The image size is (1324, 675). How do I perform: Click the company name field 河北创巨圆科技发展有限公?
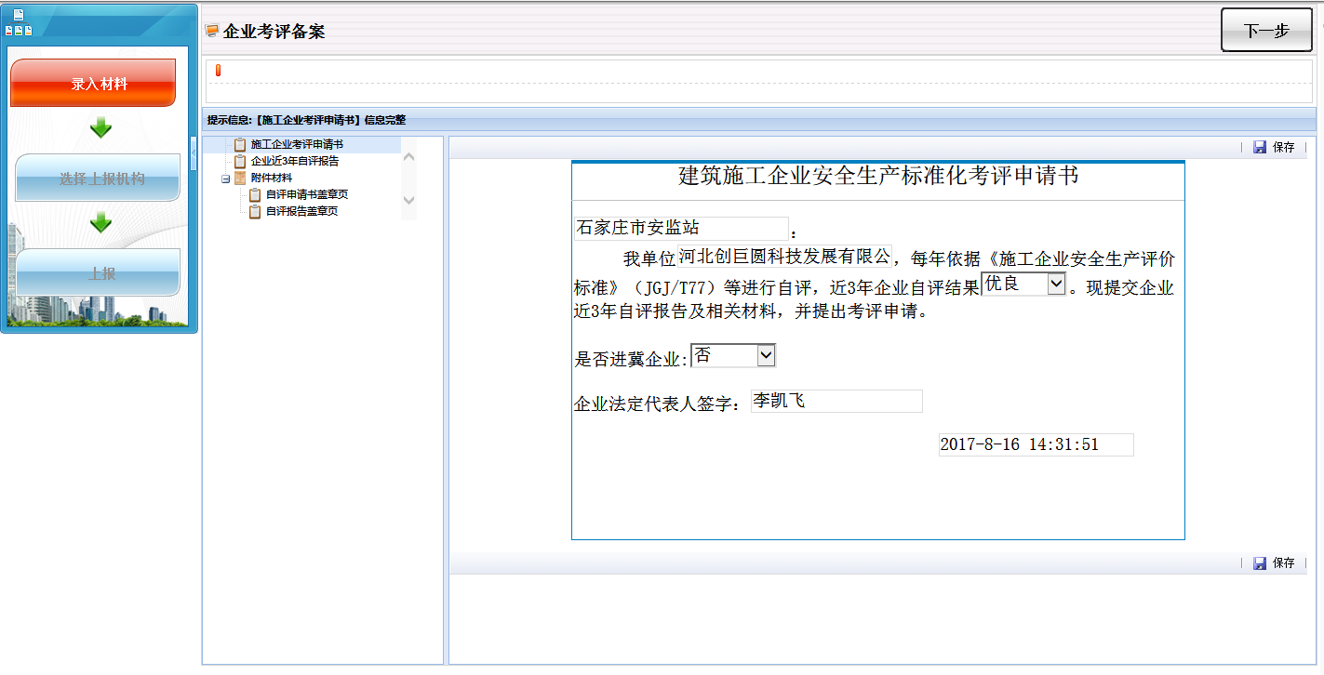[784, 257]
